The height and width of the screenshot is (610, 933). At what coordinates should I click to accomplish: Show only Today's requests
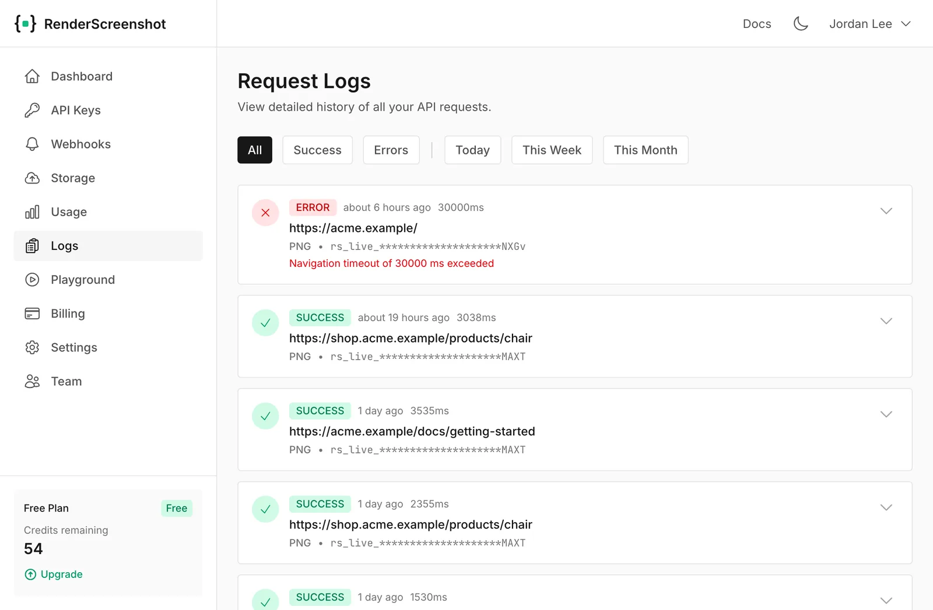tap(472, 150)
